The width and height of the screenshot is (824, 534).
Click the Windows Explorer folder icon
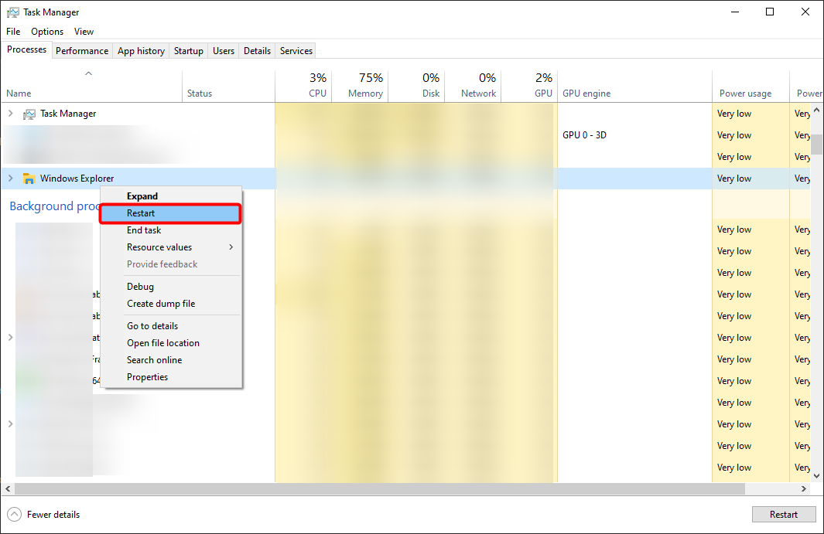29,179
